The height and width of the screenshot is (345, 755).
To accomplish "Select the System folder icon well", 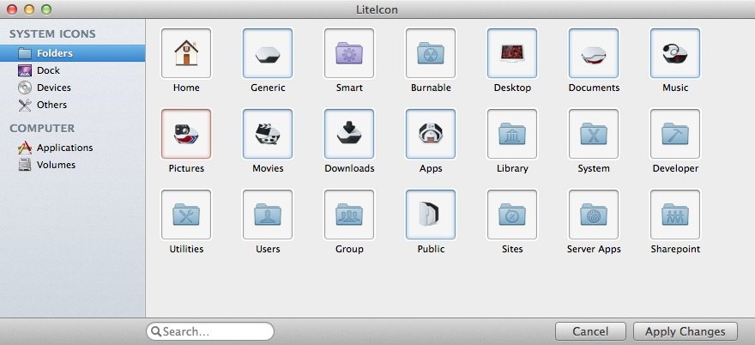I will point(594,134).
